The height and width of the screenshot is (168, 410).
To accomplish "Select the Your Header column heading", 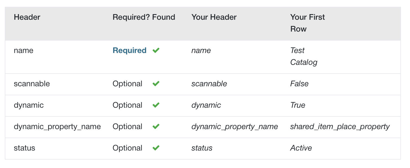I will click(214, 17).
